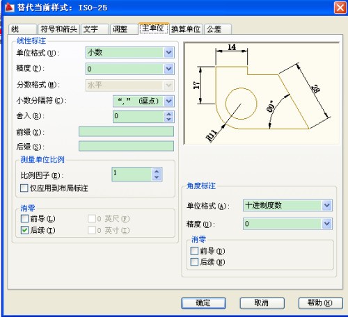
Task: Click the 确定 button
Action: pyautogui.click(x=203, y=303)
